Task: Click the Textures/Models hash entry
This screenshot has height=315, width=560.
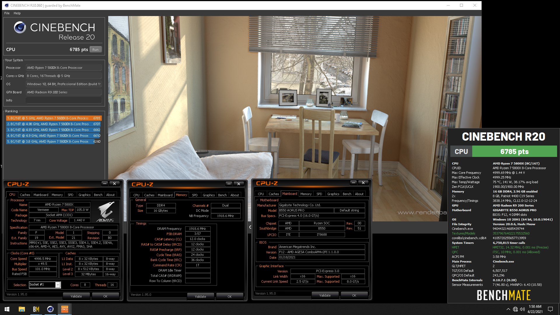Action: coord(491,233)
